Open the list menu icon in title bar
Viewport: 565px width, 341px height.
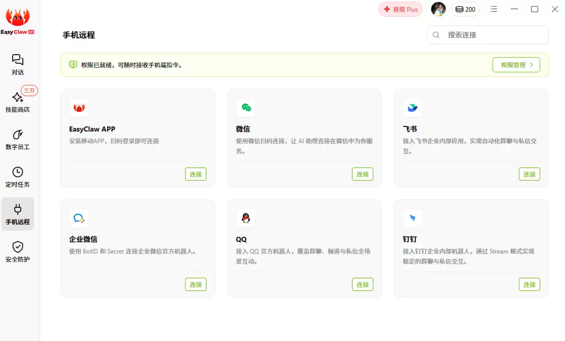click(494, 9)
